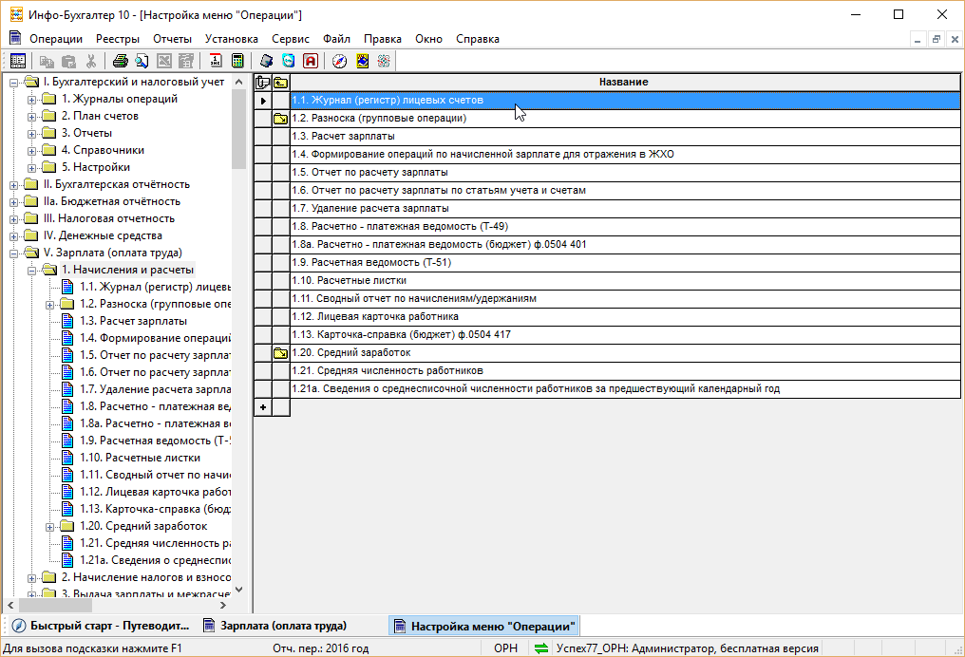This screenshot has width=965, height=657.
Task: Restore the inner document window
Action: [937, 39]
